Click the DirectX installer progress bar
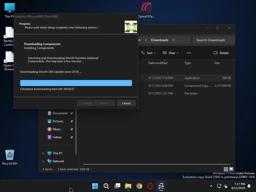This screenshot has height=192, width=256. pyautogui.click(x=76, y=83)
